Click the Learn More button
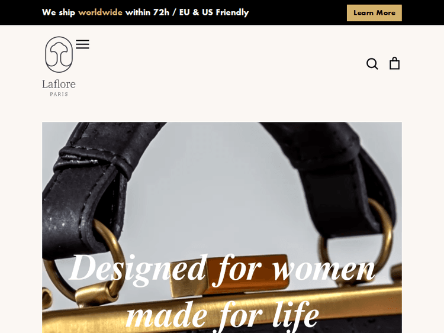This screenshot has height=333, width=444. coord(374,13)
